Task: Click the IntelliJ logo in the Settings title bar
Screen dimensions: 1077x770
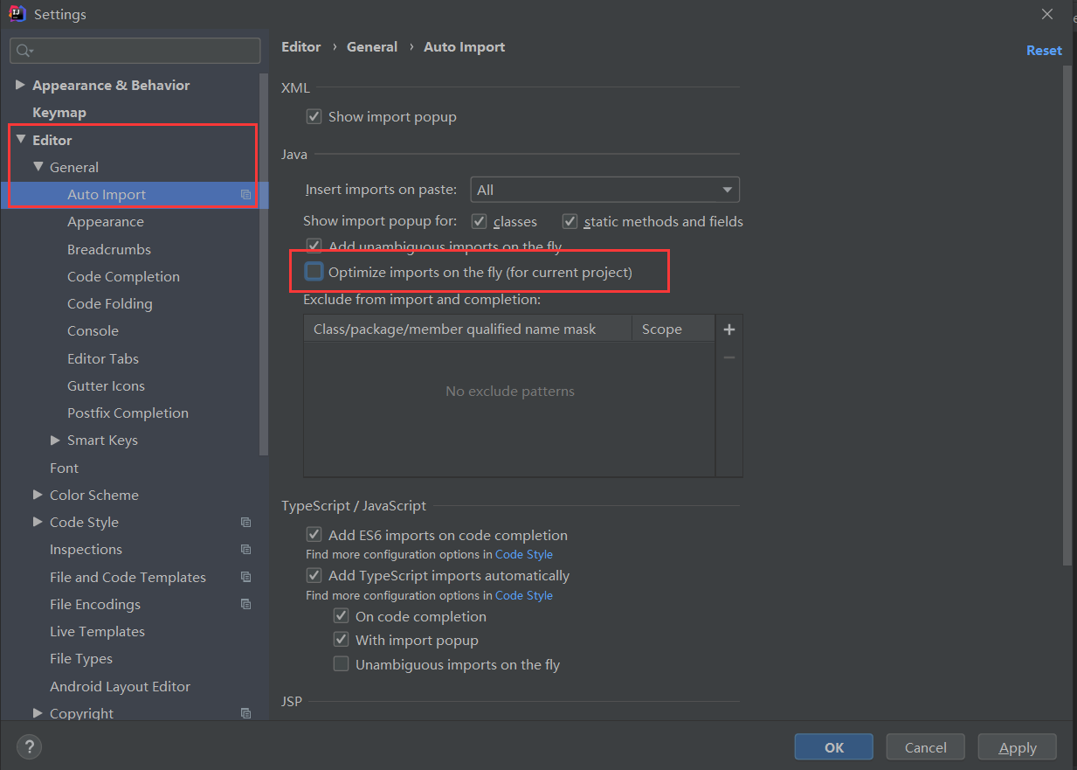Action: click(x=17, y=14)
